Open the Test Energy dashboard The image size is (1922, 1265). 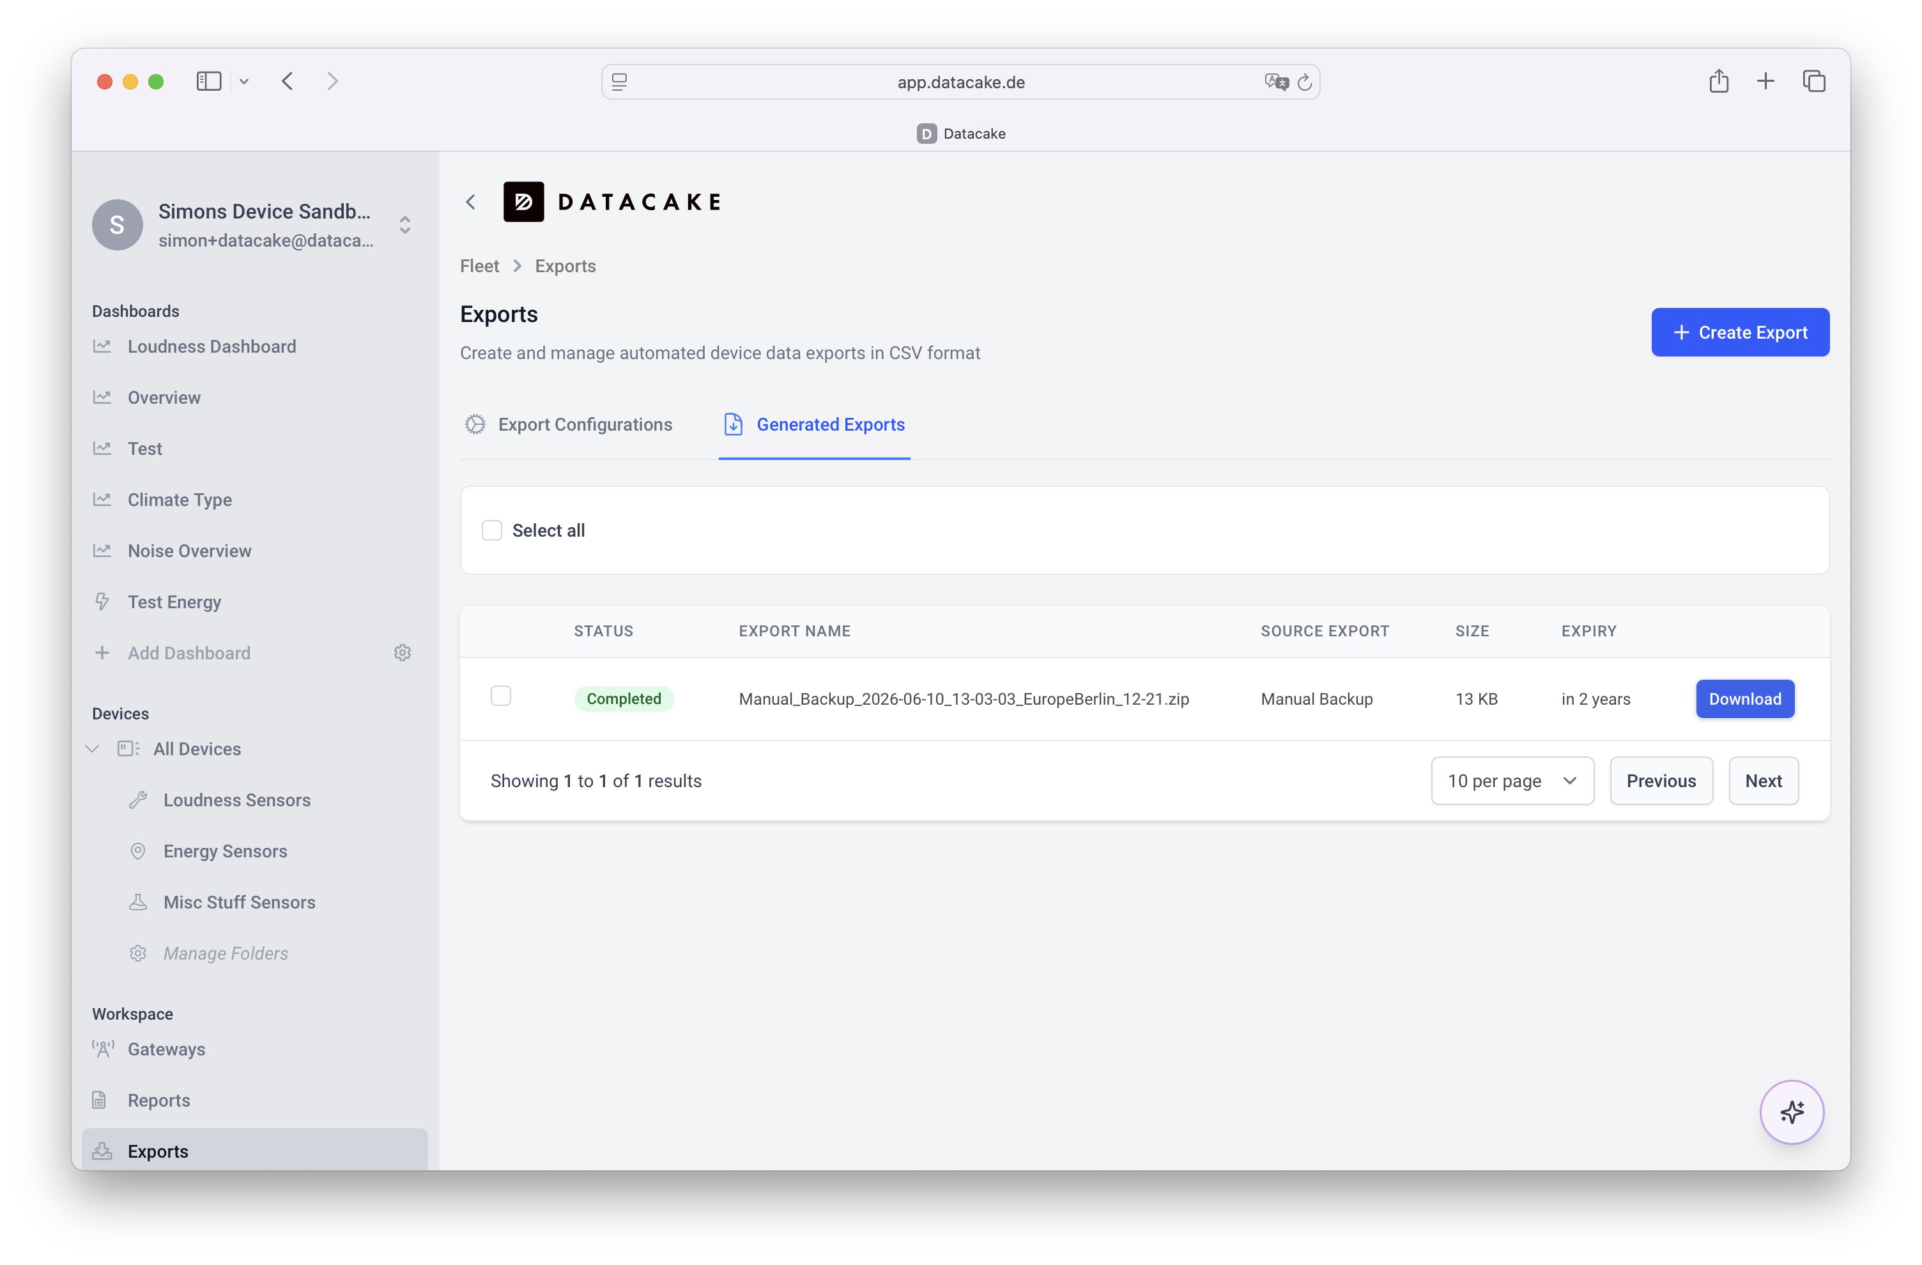click(x=174, y=602)
